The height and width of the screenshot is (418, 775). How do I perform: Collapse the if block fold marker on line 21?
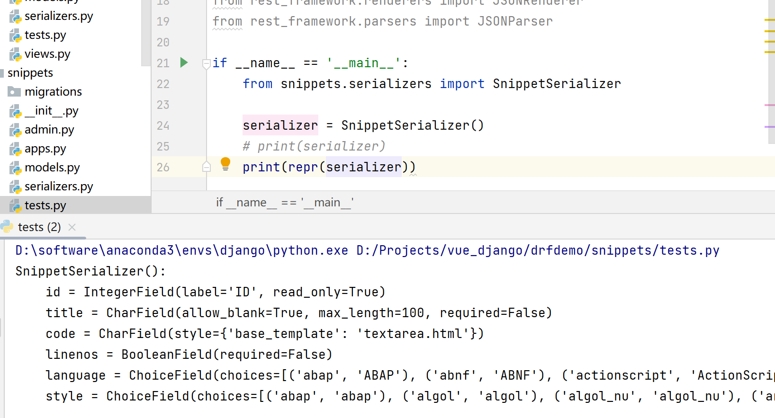coord(206,63)
